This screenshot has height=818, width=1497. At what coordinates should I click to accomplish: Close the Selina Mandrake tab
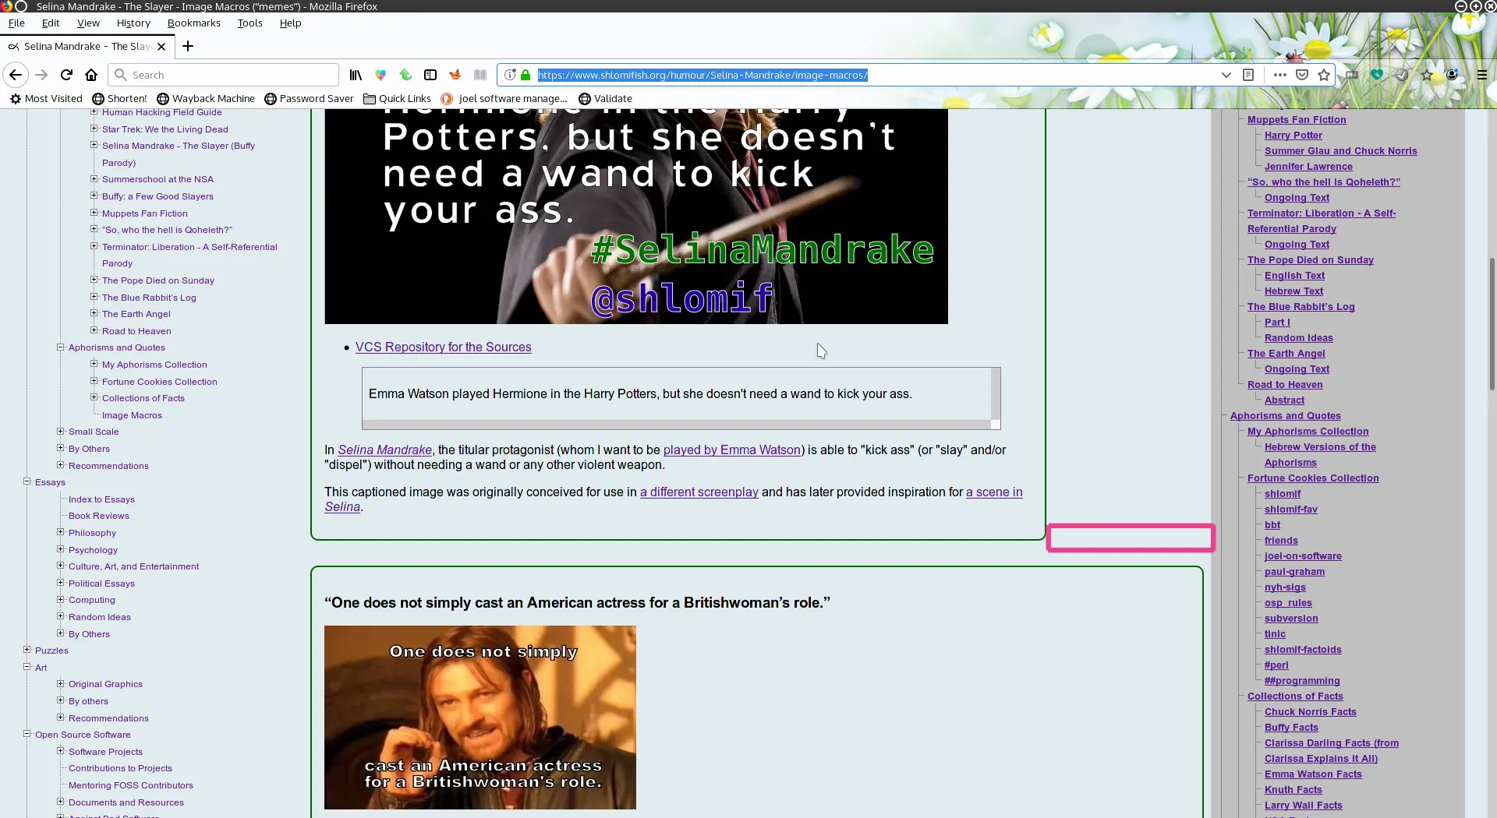161,47
